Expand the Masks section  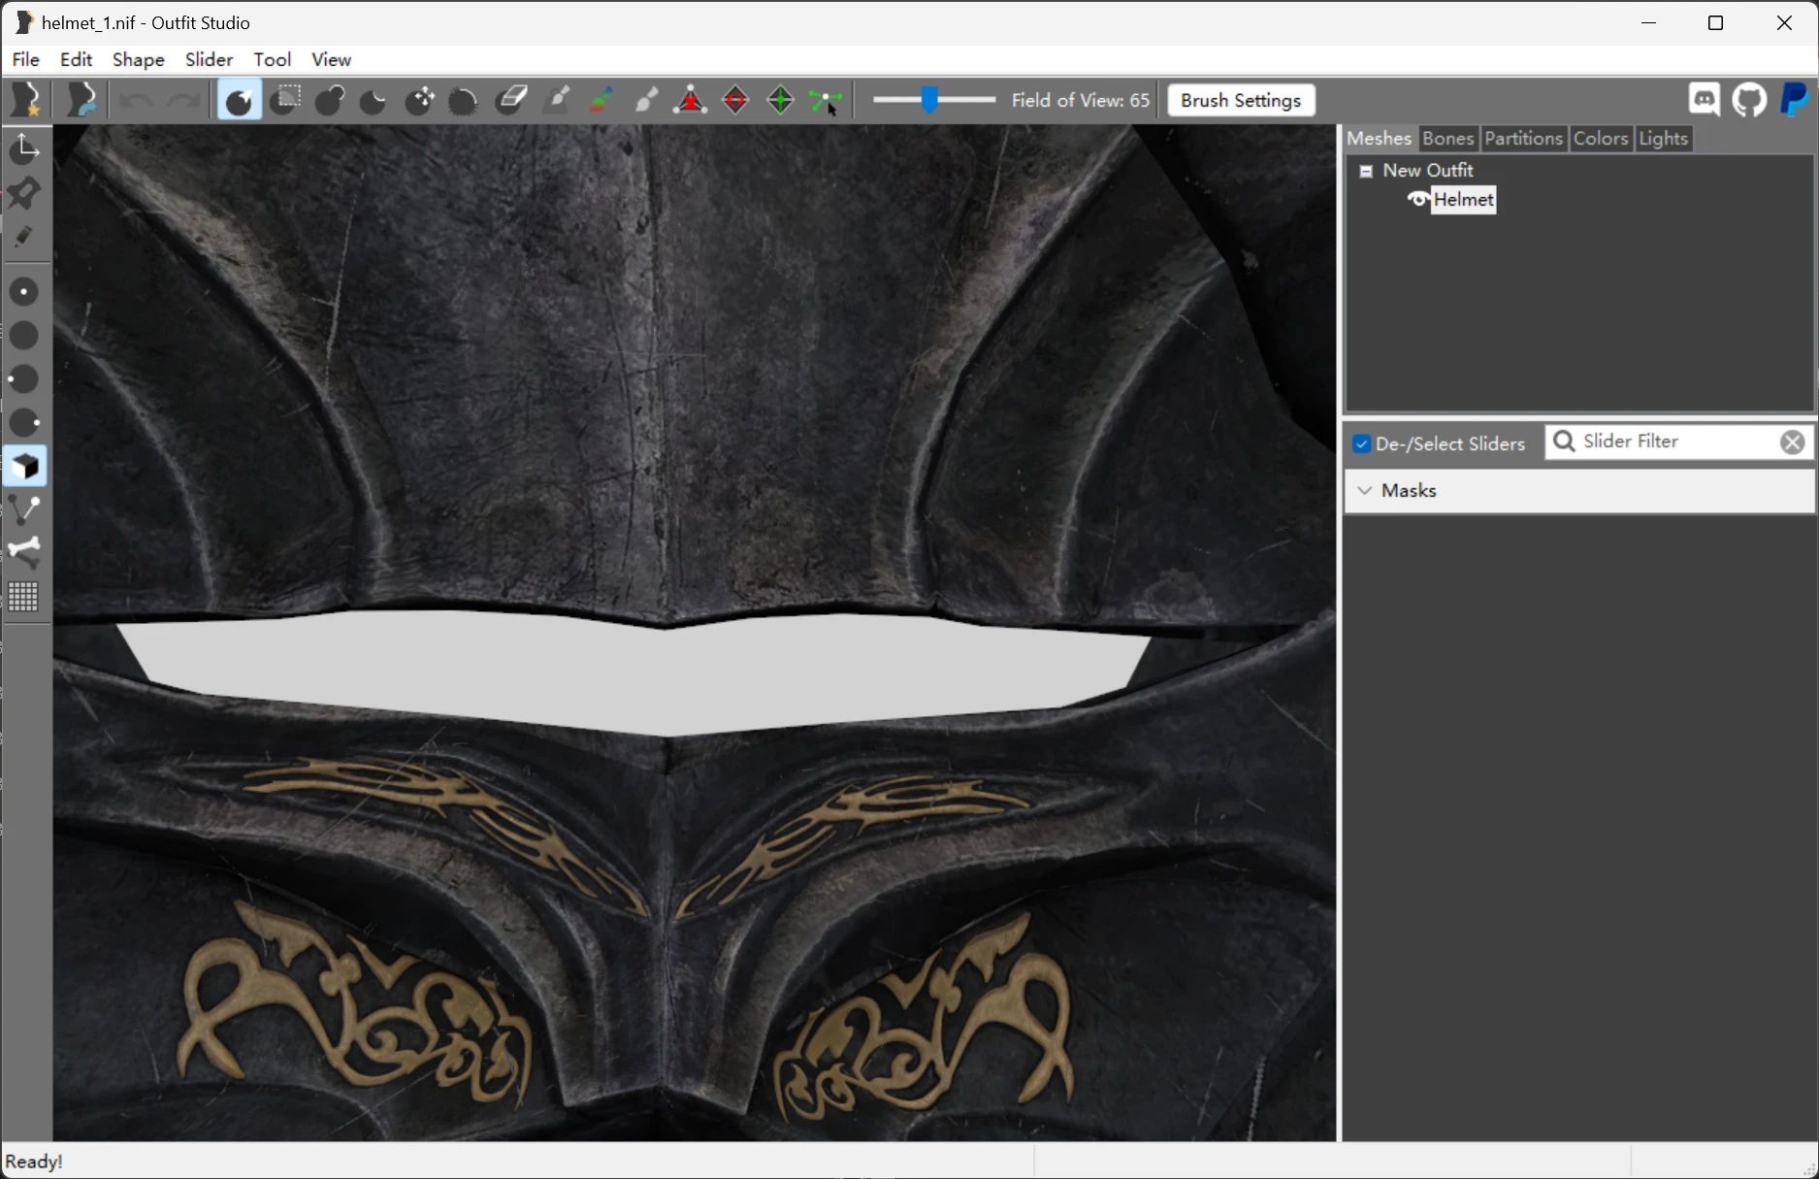[1365, 491]
